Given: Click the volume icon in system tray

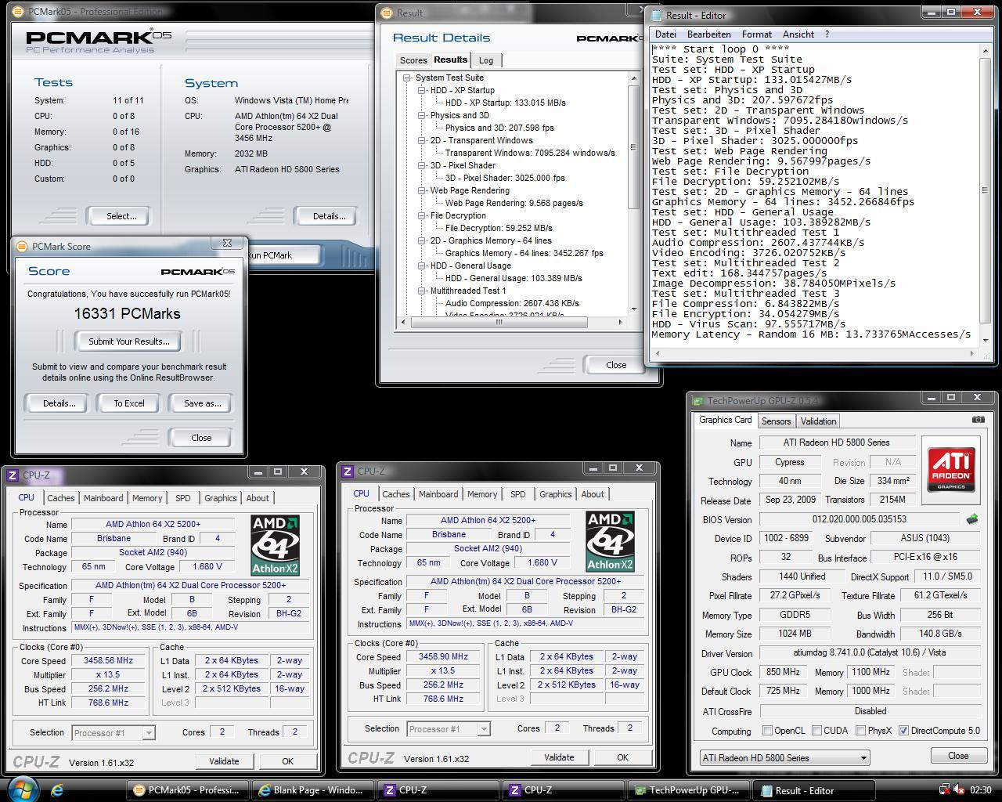Looking at the screenshot, I should click(x=960, y=790).
